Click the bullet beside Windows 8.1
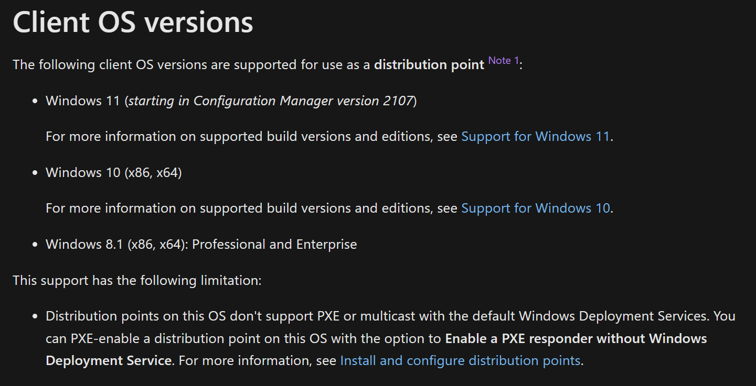This screenshot has height=386, width=756. pyautogui.click(x=35, y=245)
